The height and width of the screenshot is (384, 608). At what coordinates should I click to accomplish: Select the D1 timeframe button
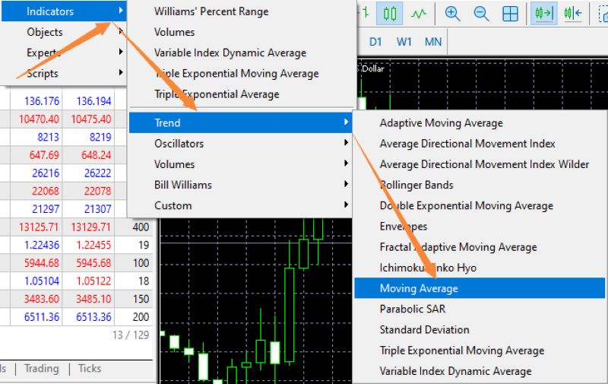[x=375, y=42]
